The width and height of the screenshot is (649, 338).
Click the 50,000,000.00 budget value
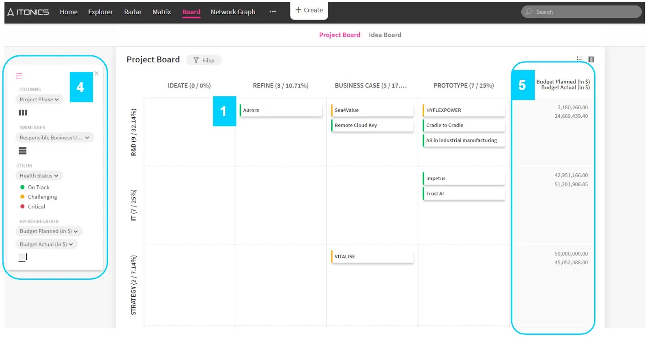point(571,254)
